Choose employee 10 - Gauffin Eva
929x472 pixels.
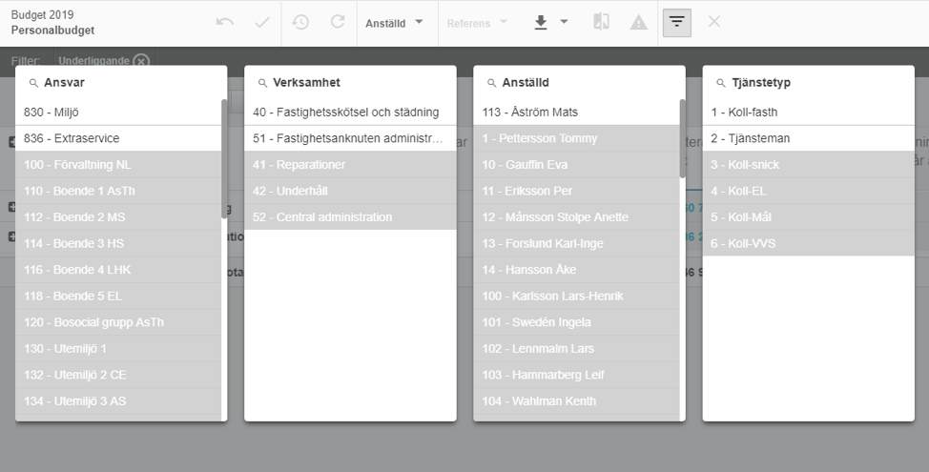(576, 165)
